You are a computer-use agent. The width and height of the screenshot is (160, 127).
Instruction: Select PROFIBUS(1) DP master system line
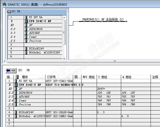pyautogui.click(x=103, y=21)
